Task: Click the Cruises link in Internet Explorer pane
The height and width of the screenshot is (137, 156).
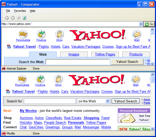Action: (108, 46)
